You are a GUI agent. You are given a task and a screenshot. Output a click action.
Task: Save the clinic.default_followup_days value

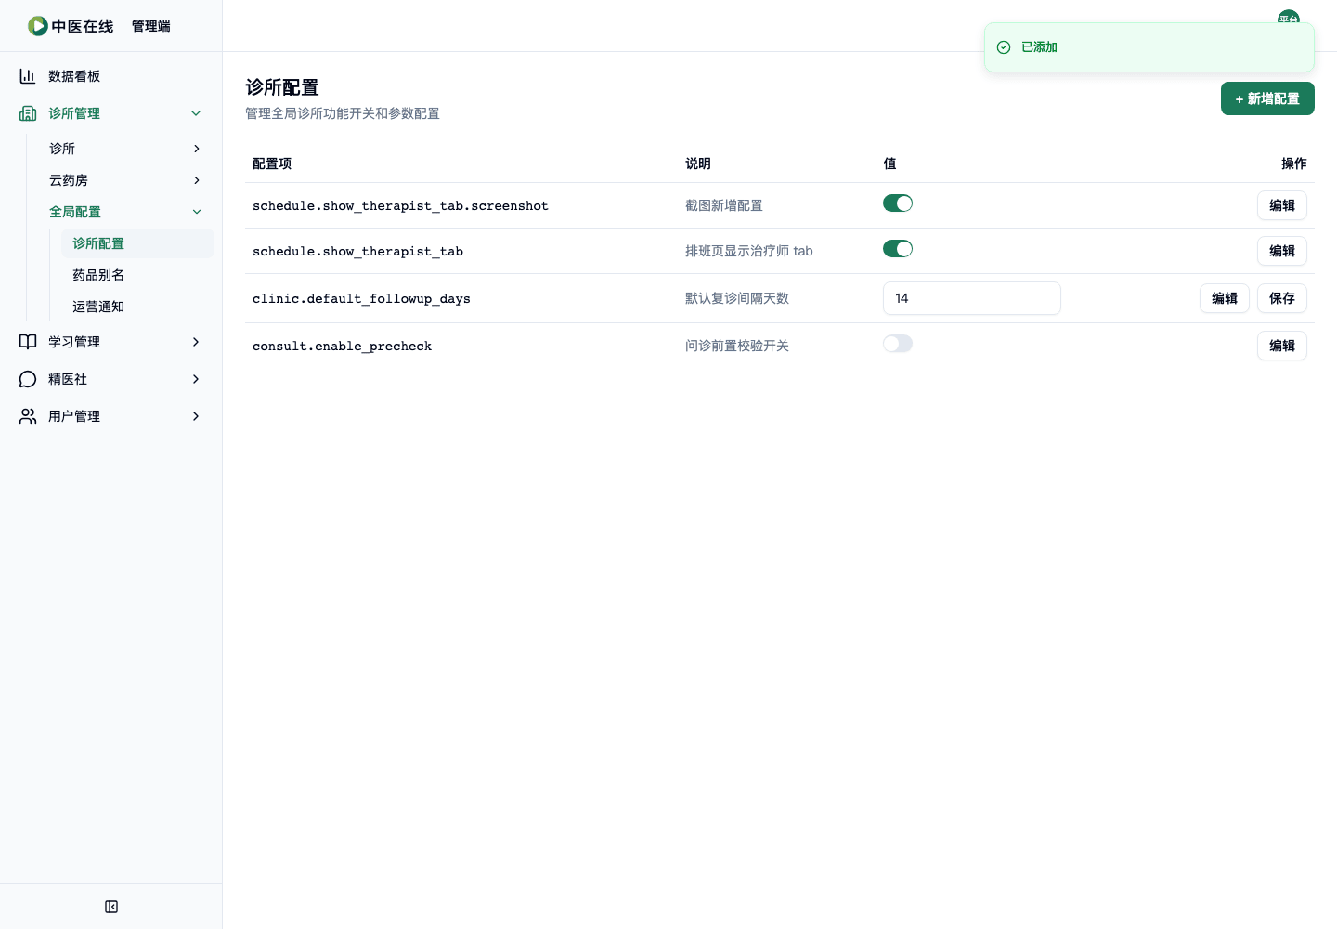[1282, 298]
